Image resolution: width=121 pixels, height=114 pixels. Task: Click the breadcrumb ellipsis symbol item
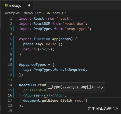click(x=69, y=13)
